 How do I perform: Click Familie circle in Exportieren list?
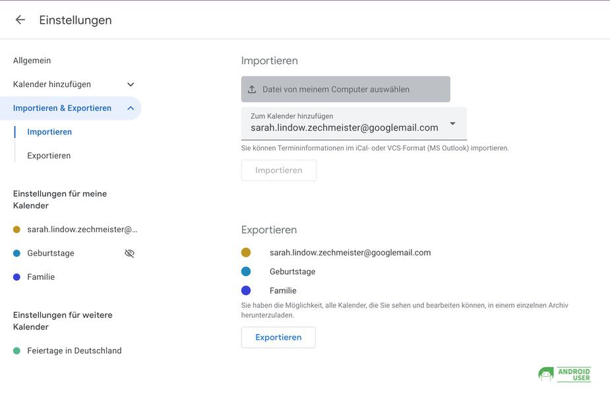click(246, 290)
